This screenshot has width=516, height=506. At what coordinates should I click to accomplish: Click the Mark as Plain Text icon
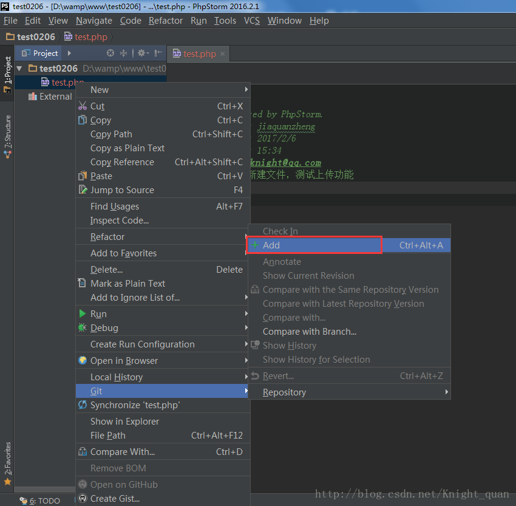(x=82, y=283)
